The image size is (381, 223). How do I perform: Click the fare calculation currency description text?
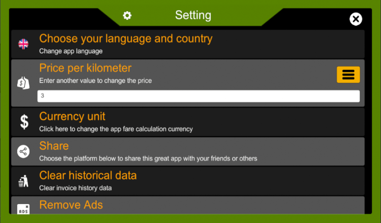(116, 129)
